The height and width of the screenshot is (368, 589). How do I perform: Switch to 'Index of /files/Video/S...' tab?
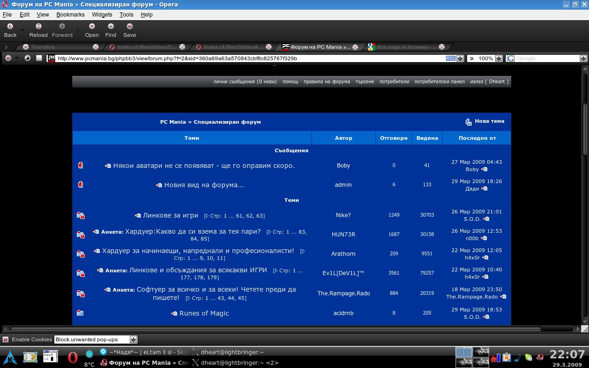[x=146, y=47]
